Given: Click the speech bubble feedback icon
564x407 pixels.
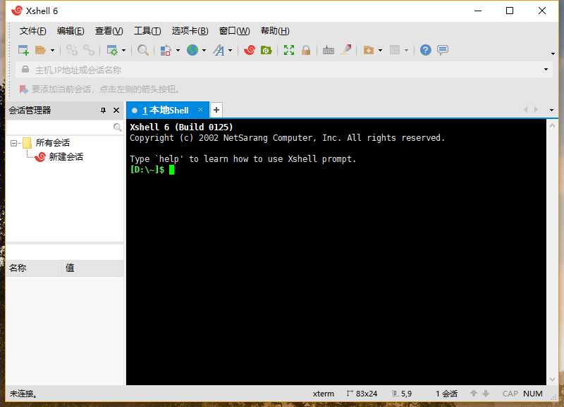Looking at the screenshot, I should [443, 49].
